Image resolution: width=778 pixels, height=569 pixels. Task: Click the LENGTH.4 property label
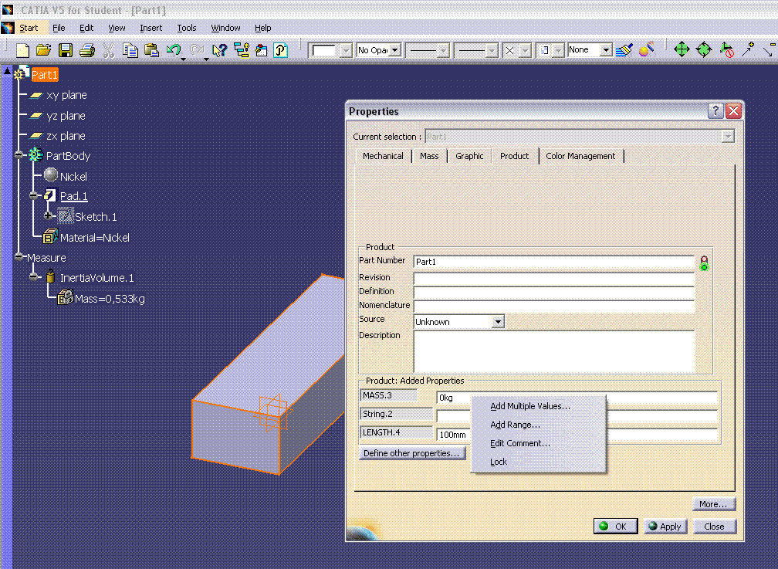pyautogui.click(x=396, y=432)
